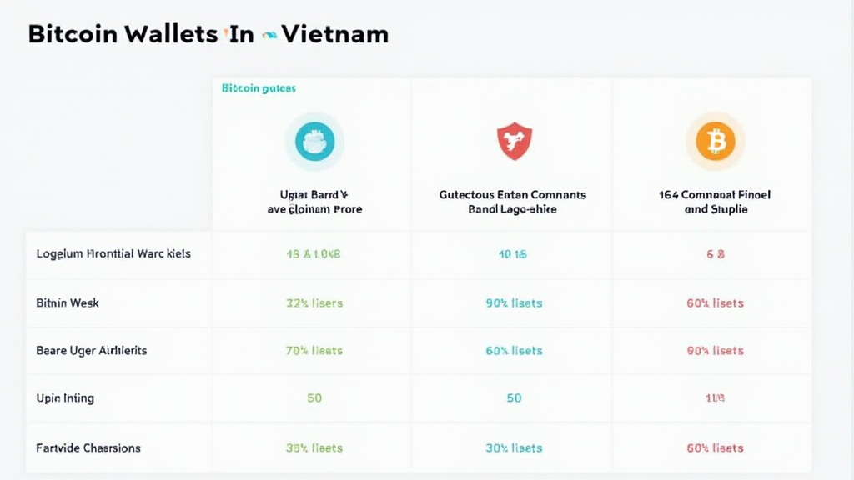
Task: Click the 'Upin Inting' row label
Action: coord(65,398)
